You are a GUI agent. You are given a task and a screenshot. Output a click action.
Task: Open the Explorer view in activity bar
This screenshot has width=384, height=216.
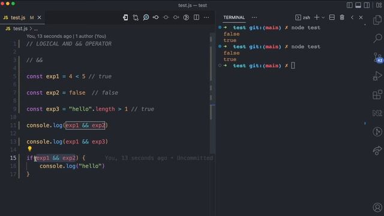377,20
